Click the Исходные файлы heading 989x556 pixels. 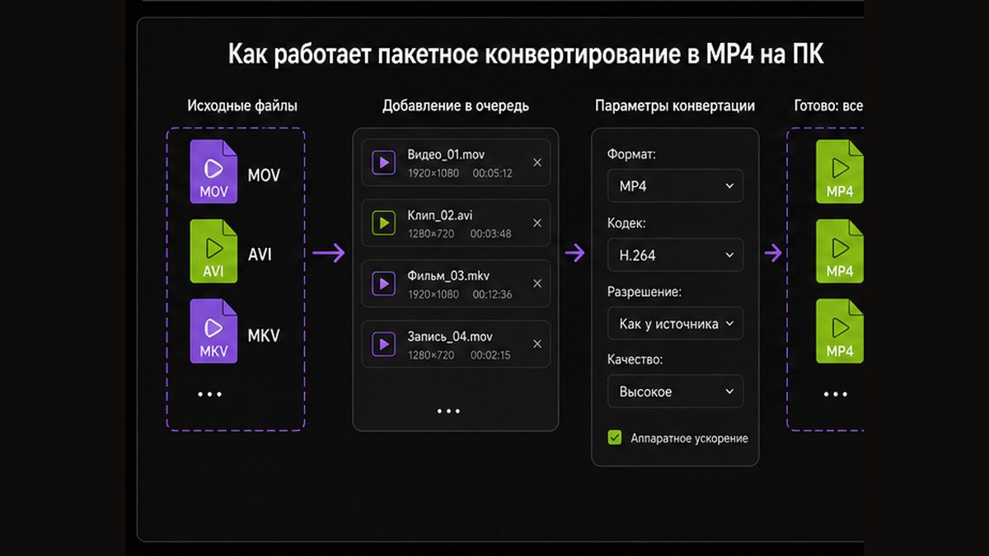(x=242, y=105)
